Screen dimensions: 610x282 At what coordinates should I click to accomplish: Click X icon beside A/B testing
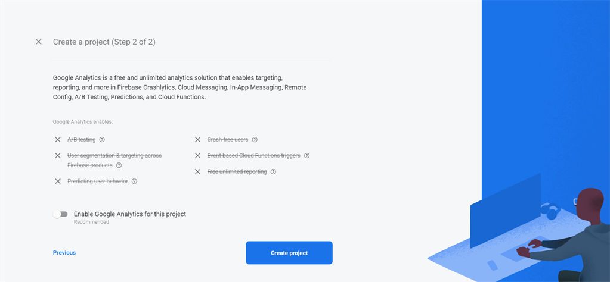[x=58, y=140]
